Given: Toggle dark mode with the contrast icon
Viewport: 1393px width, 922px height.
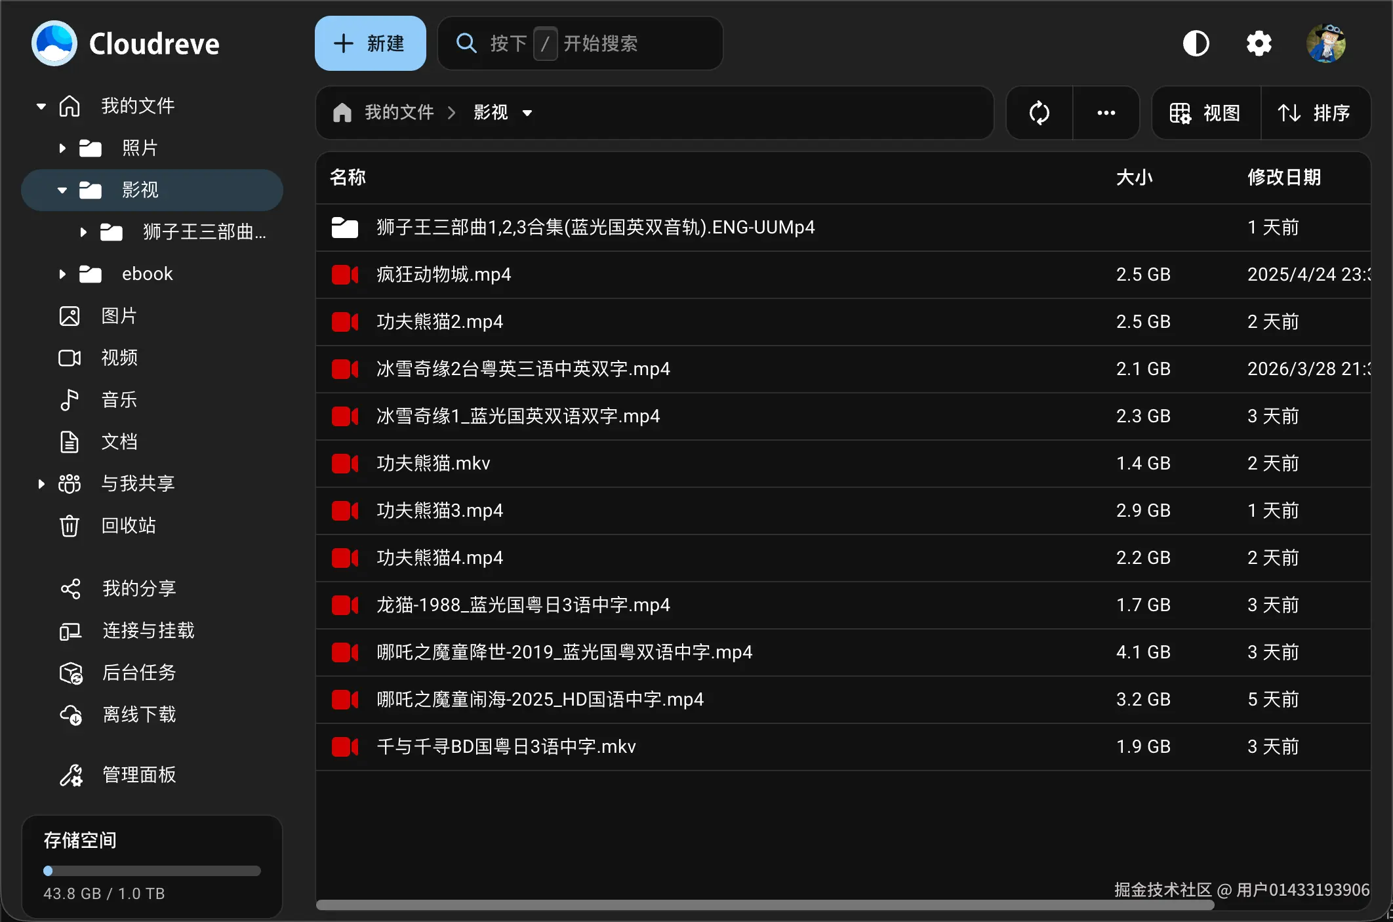Looking at the screenshot, I should point(1196,43).
